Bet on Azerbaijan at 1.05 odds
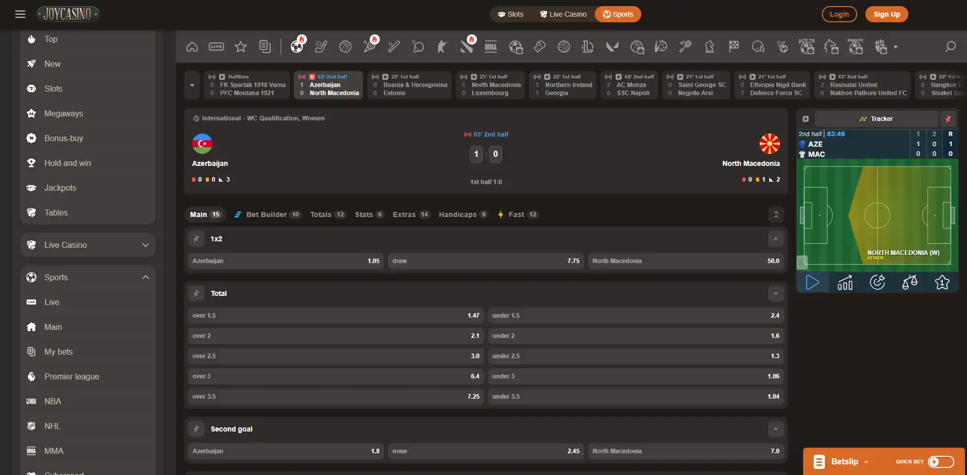967x475 pixels. click(286, 261)
